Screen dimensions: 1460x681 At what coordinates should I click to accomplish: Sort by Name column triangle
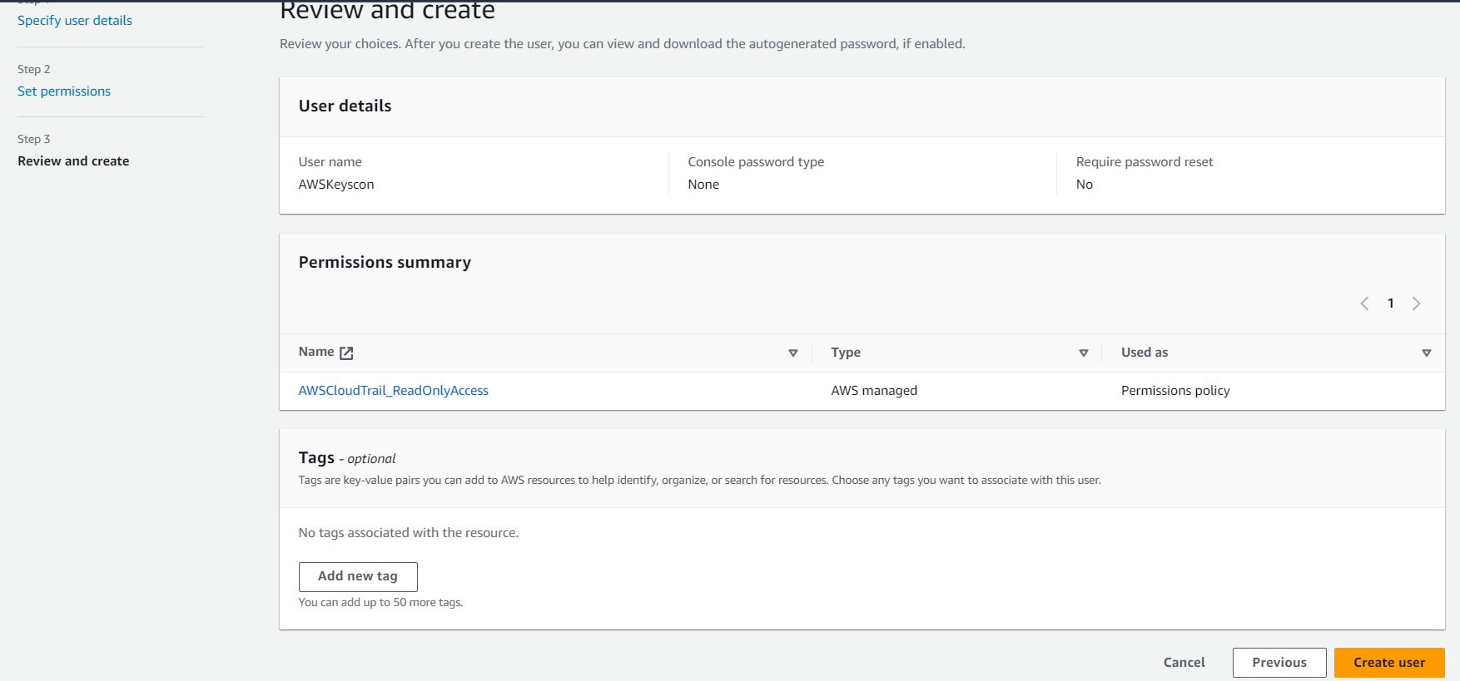point(792,353)
